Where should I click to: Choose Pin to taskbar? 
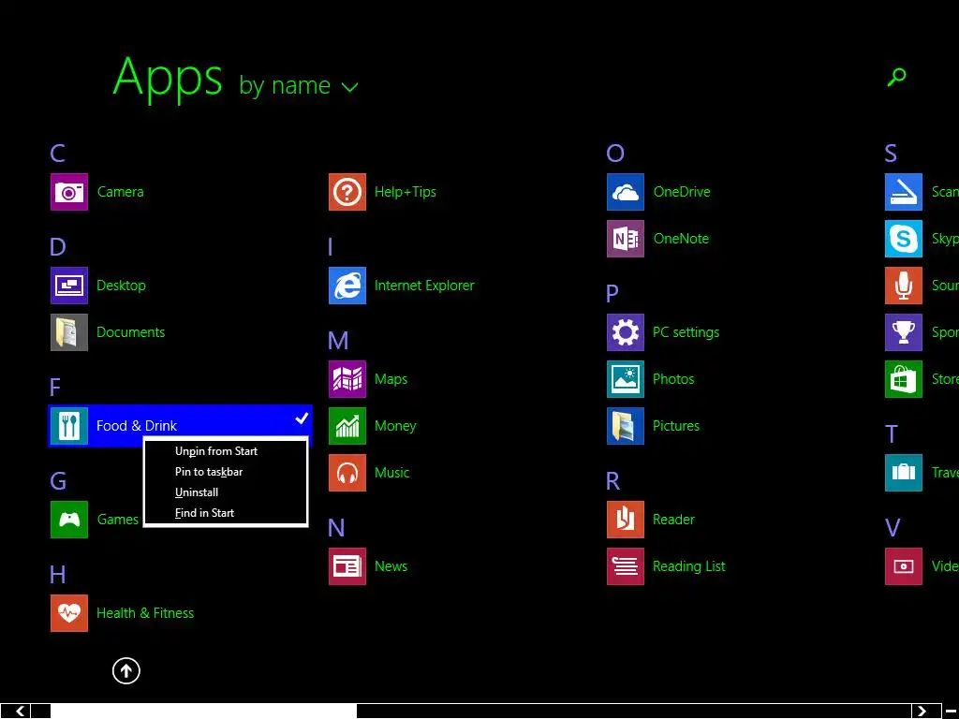coord(209,472)
